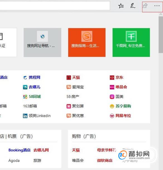Open the 国美 link
This screenshot has height=170, width=163.
pos(120,97)
